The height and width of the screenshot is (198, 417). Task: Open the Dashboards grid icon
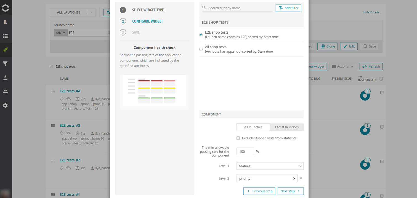coord(5,36)
